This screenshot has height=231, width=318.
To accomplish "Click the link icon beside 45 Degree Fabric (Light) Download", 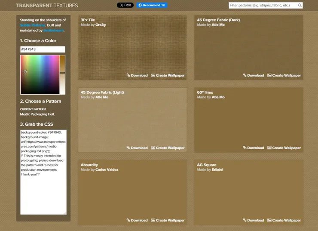I will coord(128,148).
